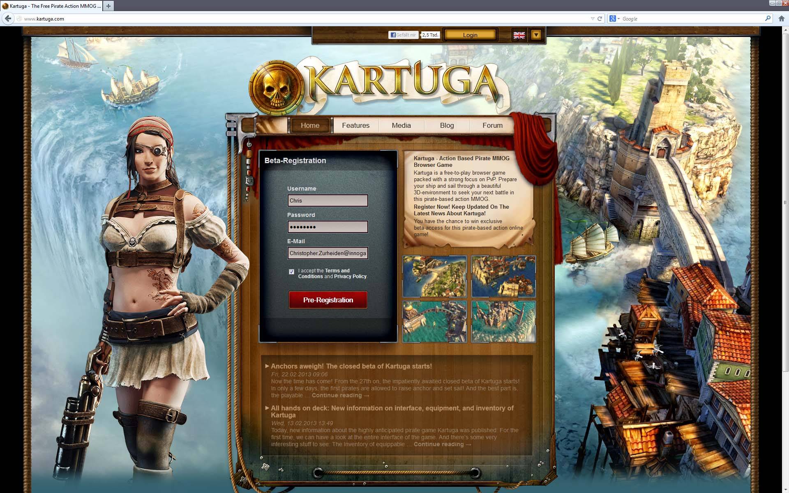Expand the URL bar history dropdown arrow

592,18
